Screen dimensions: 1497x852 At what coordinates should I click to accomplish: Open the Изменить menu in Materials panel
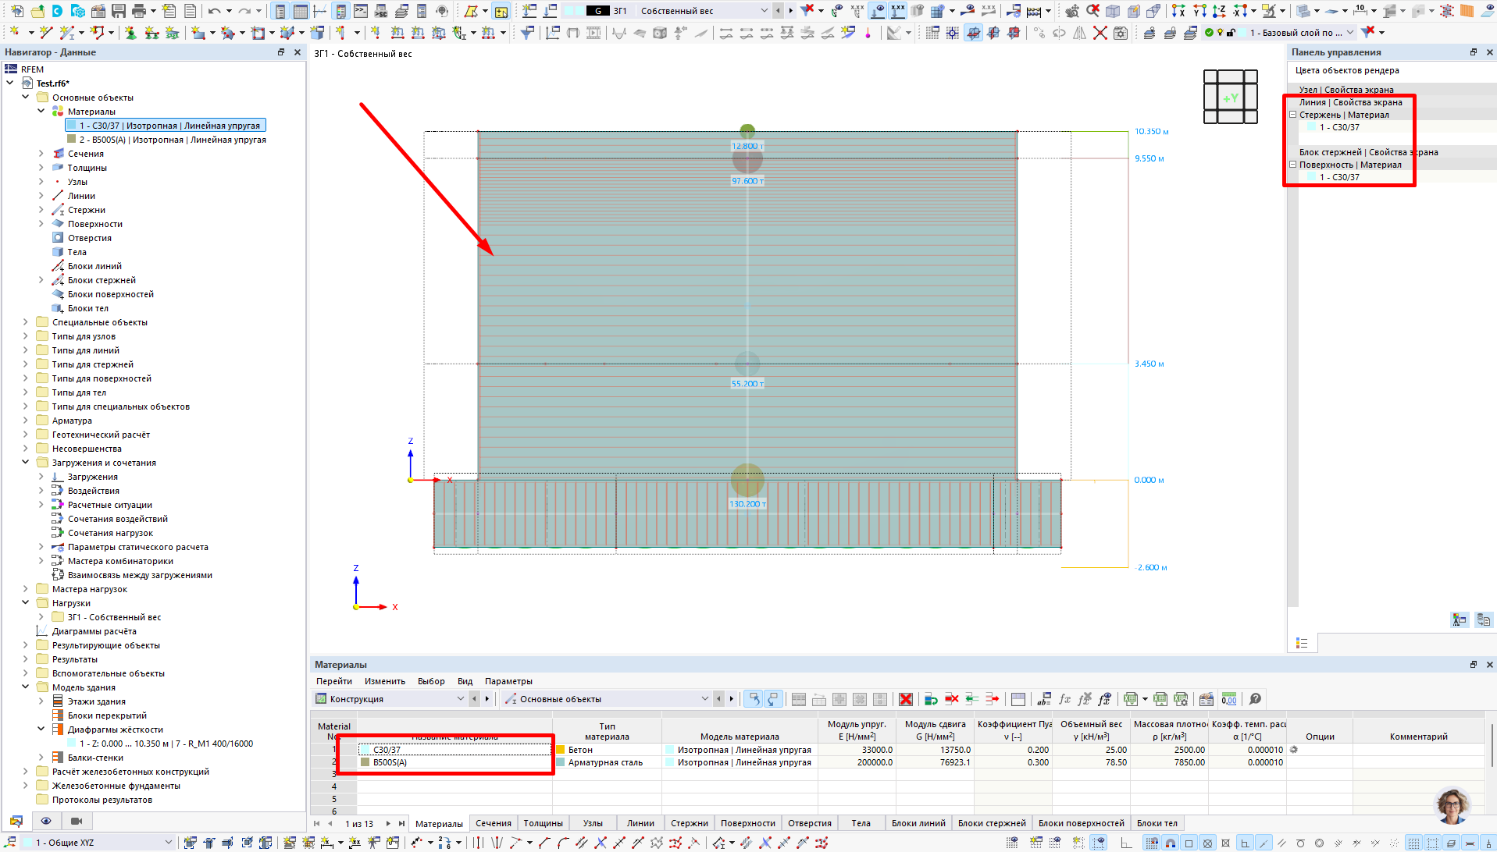(384, 681)
